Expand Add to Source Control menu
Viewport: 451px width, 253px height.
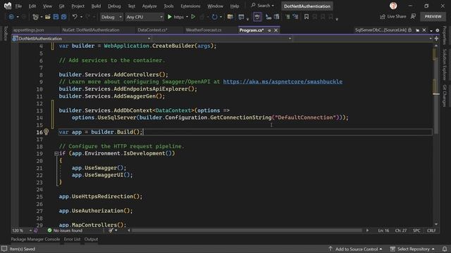pyautogui.click(x=356, y=249)
